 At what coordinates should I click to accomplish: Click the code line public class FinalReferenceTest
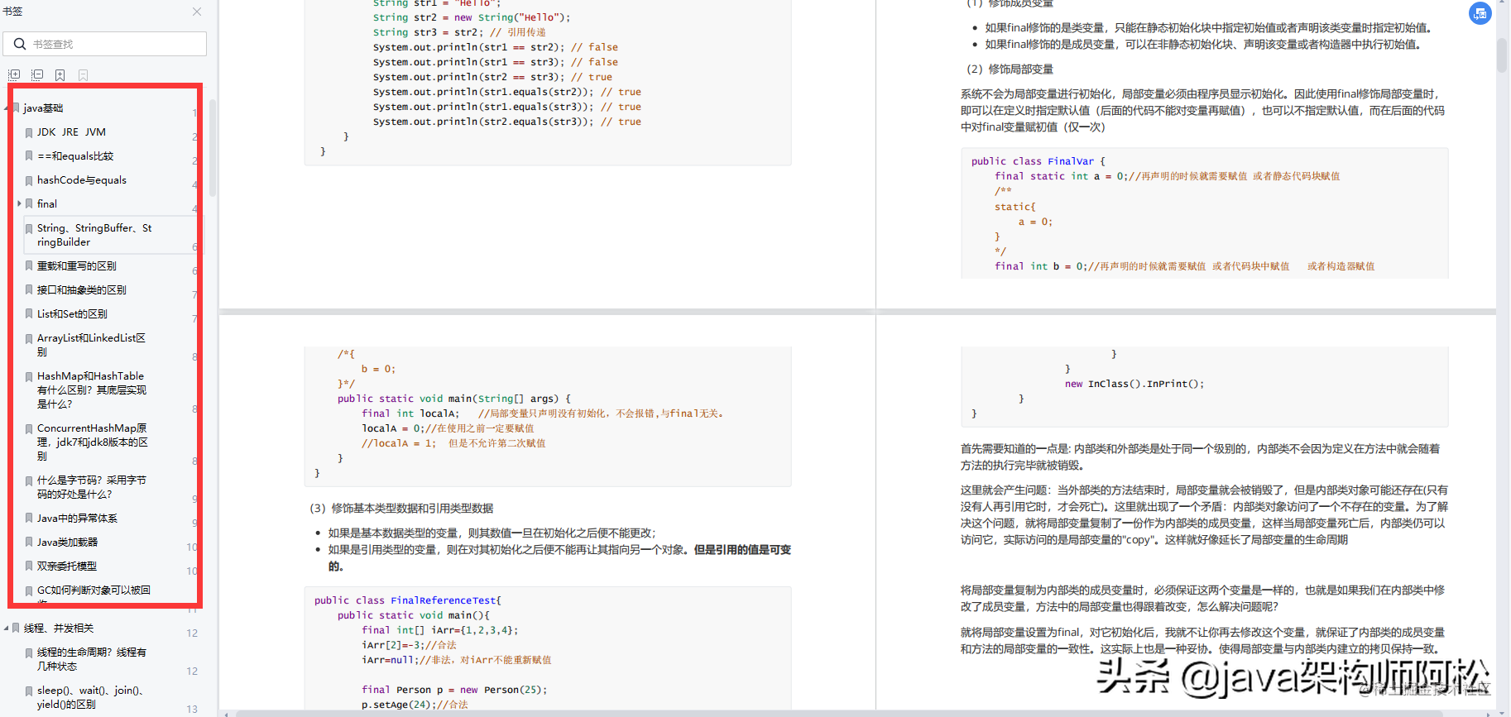point(408,600)
